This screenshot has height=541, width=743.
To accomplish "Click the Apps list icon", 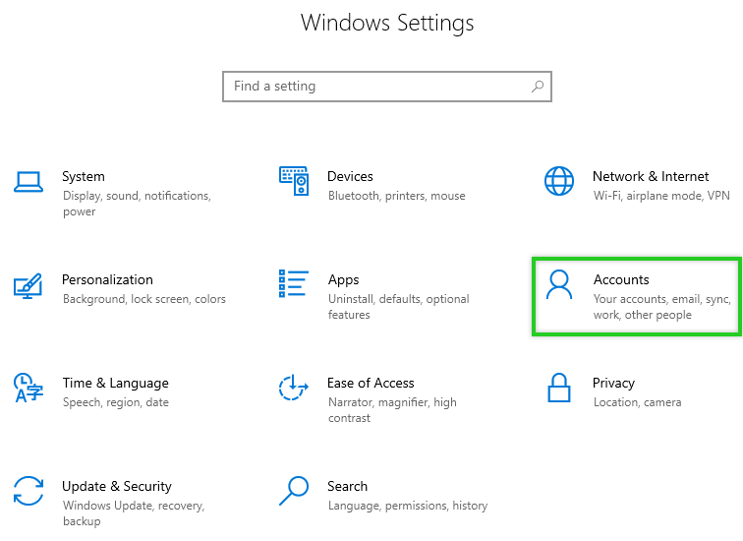I will click(x=294, y=284).
